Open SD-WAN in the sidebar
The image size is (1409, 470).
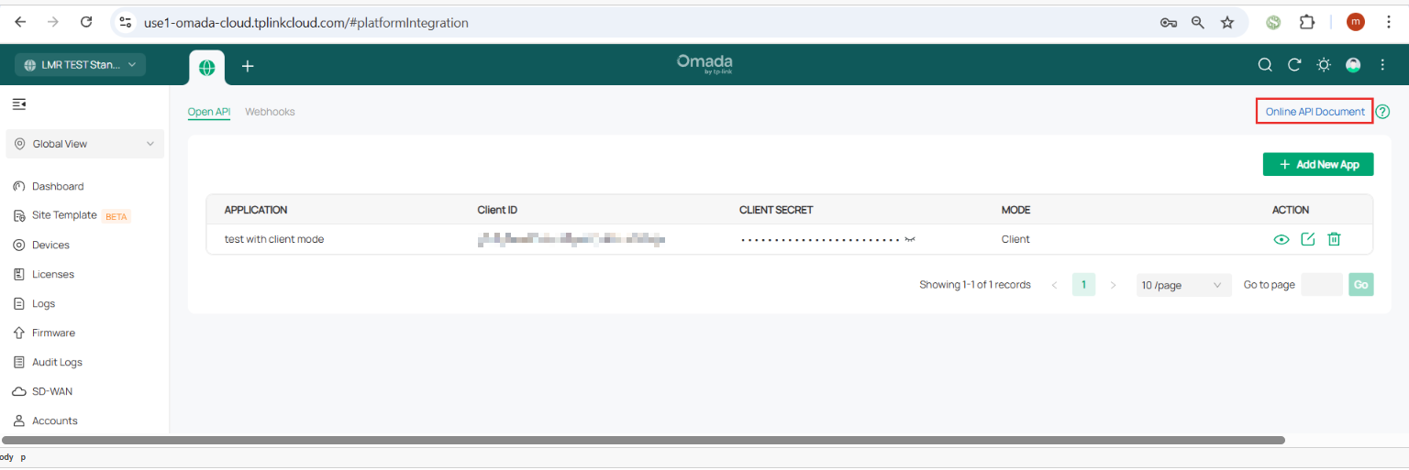coord(52,391)
